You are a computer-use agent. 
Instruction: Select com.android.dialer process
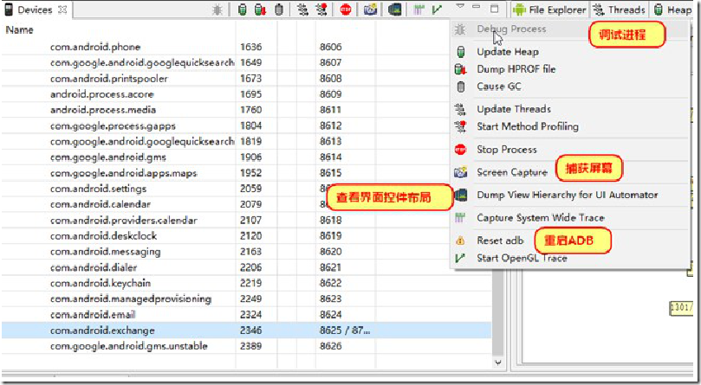pyautogui.click(x=247, y=267)
